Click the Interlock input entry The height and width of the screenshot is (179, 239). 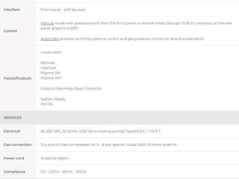(48, 68)
